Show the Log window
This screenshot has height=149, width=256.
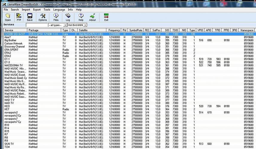click(68, 17)
